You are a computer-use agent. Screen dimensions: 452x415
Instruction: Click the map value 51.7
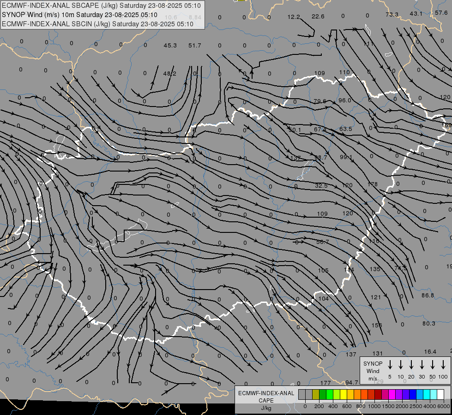(194, 46)
